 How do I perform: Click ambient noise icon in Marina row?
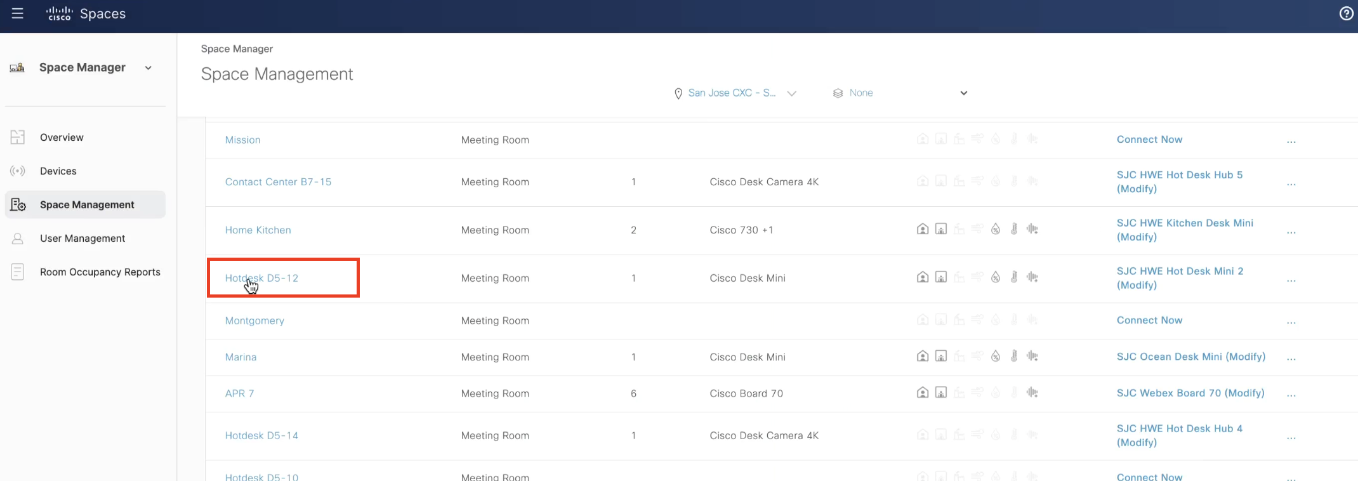(x=1032, y=357)
